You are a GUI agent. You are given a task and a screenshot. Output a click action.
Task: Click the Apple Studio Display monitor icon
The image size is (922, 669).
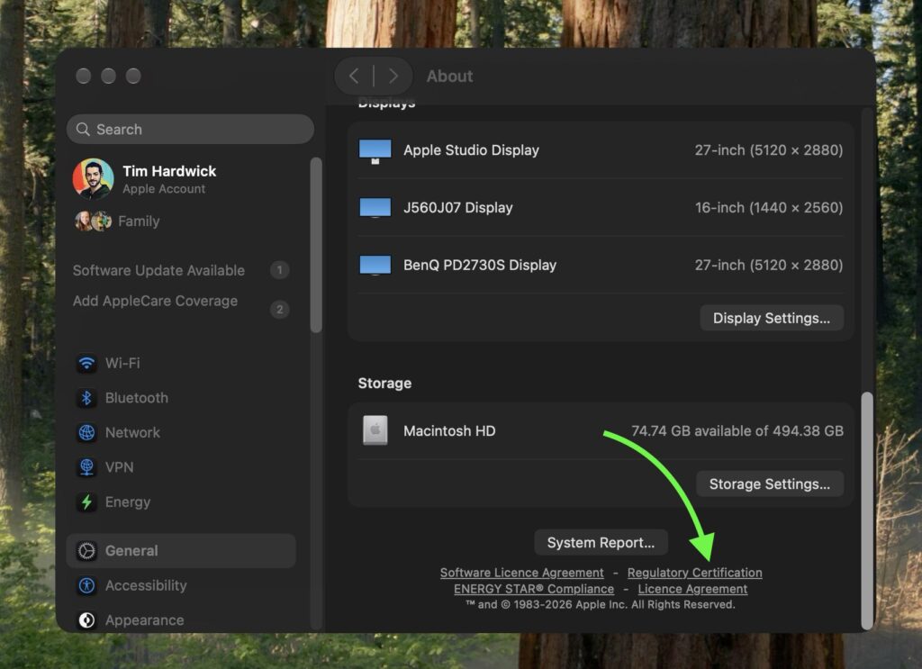click(x=375, y=151)
